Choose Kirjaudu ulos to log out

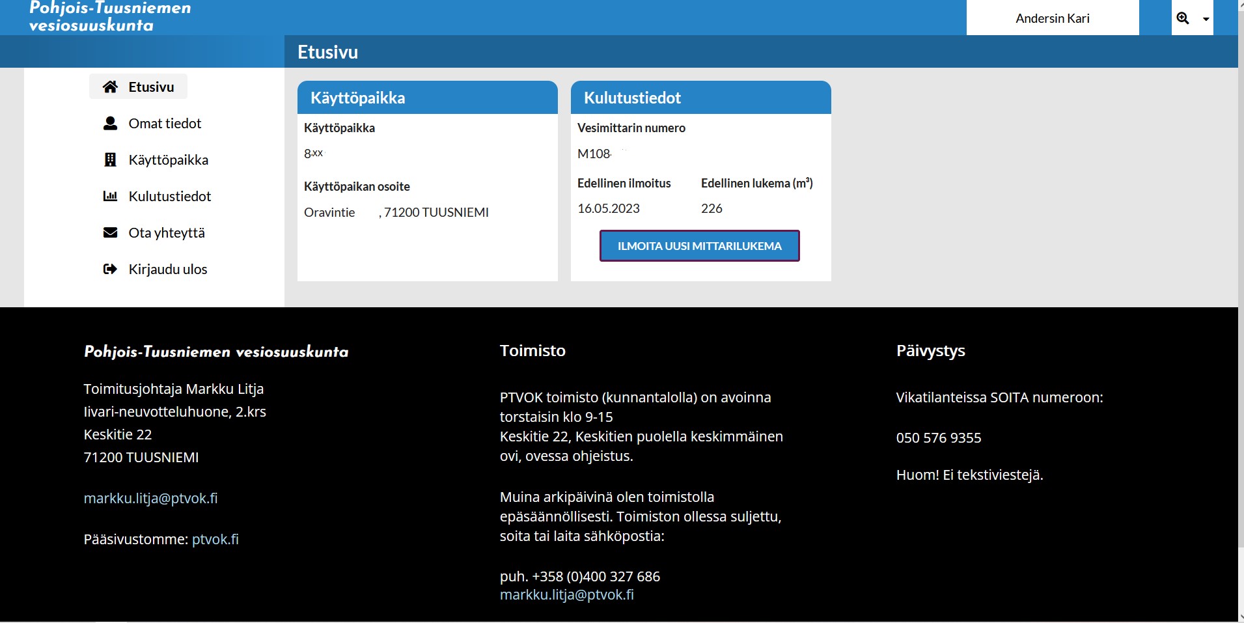[167, 269]
